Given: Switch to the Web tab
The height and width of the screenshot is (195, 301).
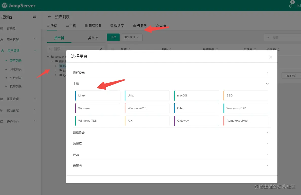Looking at the screenshot, I should coord(161,26).
